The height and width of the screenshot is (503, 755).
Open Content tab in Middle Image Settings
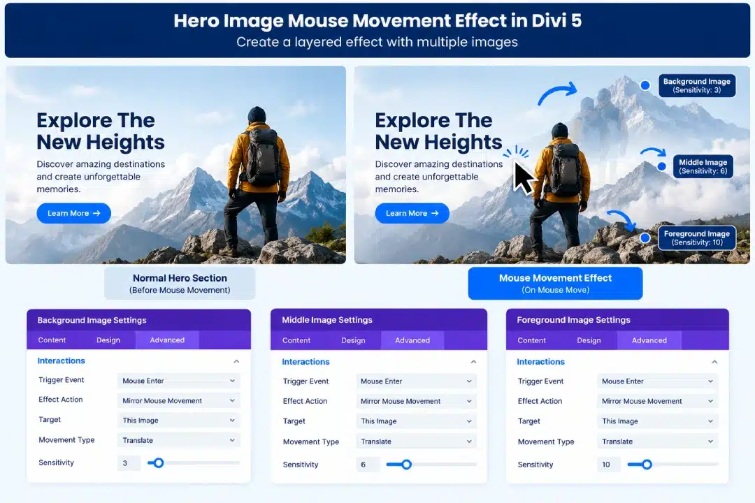pyautogui.click(x=296, y=340)
